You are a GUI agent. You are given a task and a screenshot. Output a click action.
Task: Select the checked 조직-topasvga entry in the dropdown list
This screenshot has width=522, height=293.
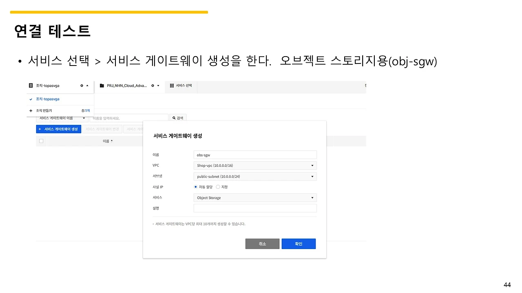[x=60, y=99]
